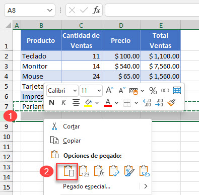Click the formula bar Cancel X icon

coord(72,11)
